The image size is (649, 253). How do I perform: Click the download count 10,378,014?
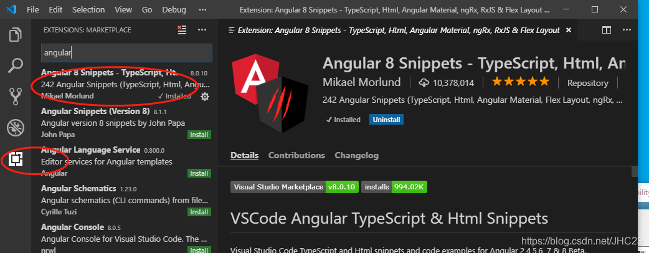[x=446, y=83]
